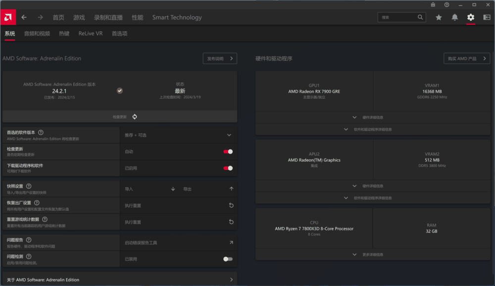The image size is (495, 286).
Task: Click the bug report icon in the title bar
Action: pyautogui.click(x=433, y=4)
